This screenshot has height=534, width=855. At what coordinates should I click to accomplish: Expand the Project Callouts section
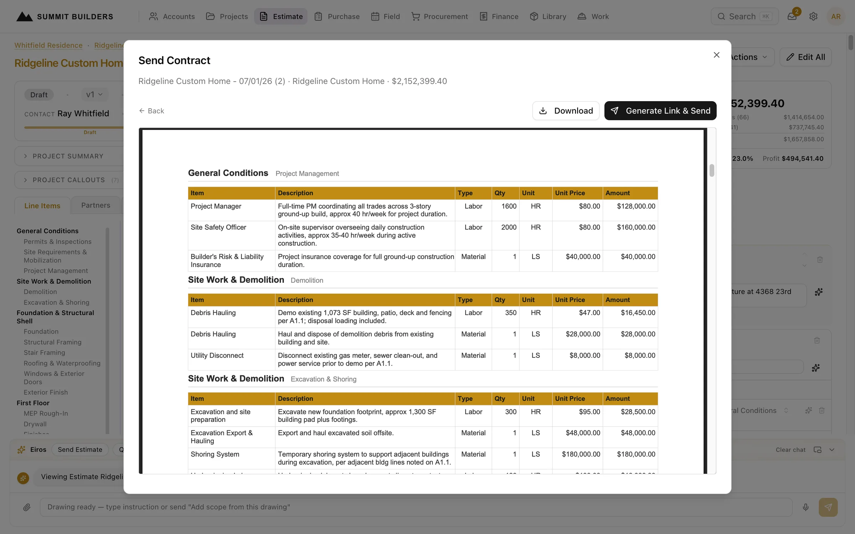pos(68,180)
